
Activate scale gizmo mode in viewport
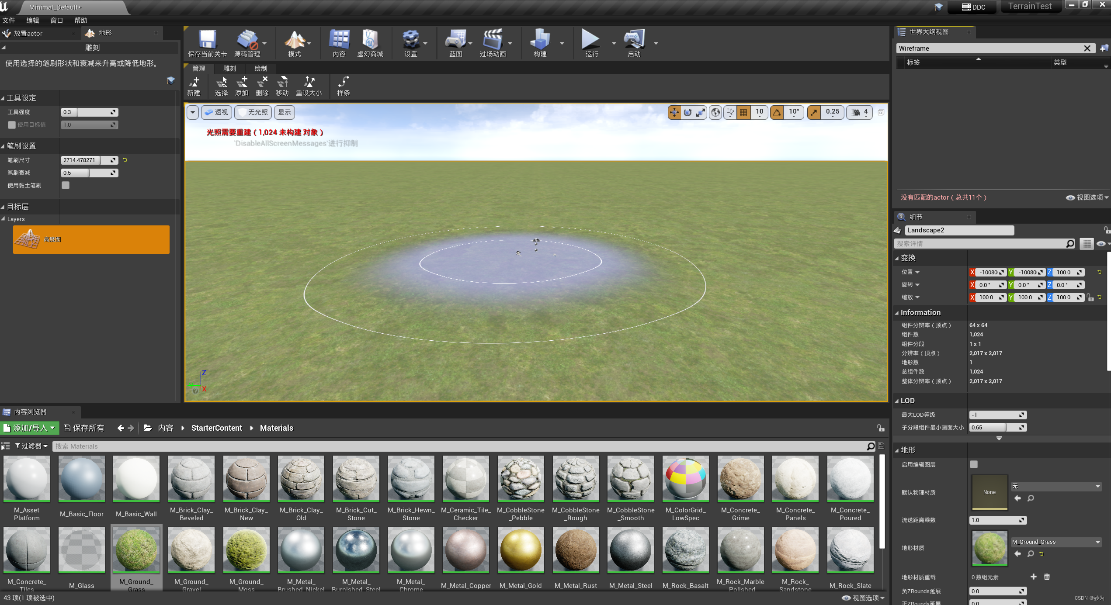701,112
